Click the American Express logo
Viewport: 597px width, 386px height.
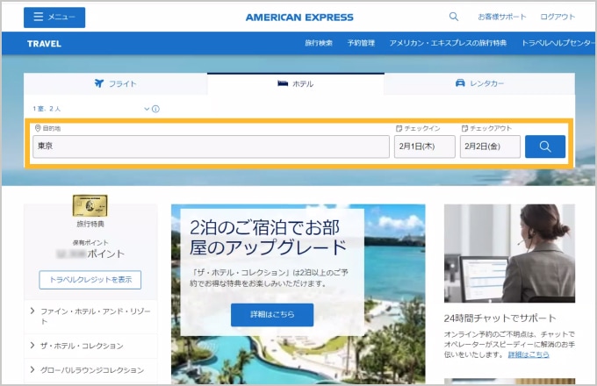pos(299,18)
